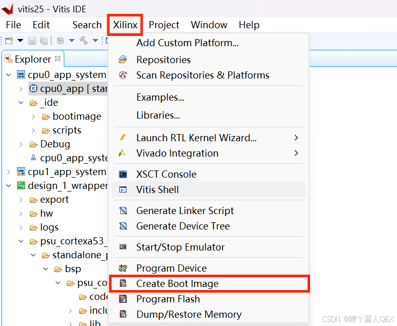The height and width of the screenshot is (326, 397).
Task: Click the New toolbar icon
Action: (x=9, y=41)
